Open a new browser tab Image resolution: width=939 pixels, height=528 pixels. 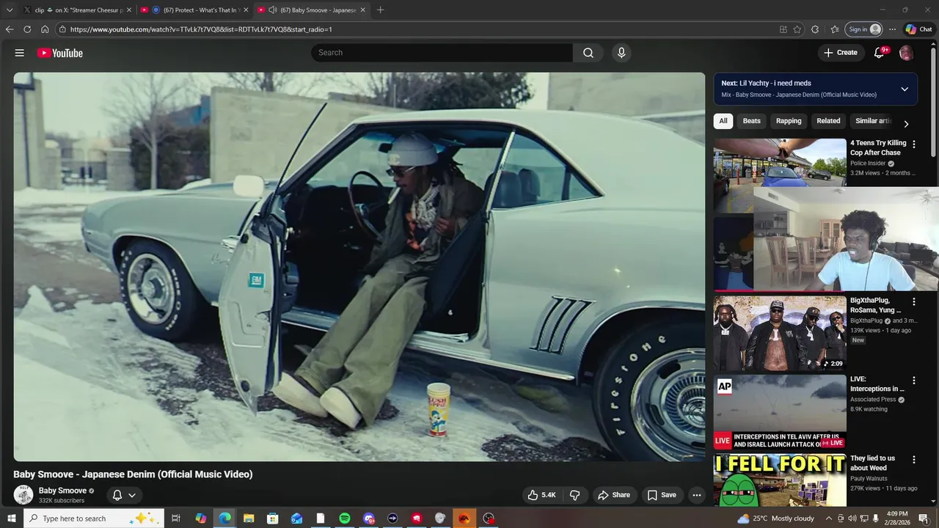(x=380, y=10)
